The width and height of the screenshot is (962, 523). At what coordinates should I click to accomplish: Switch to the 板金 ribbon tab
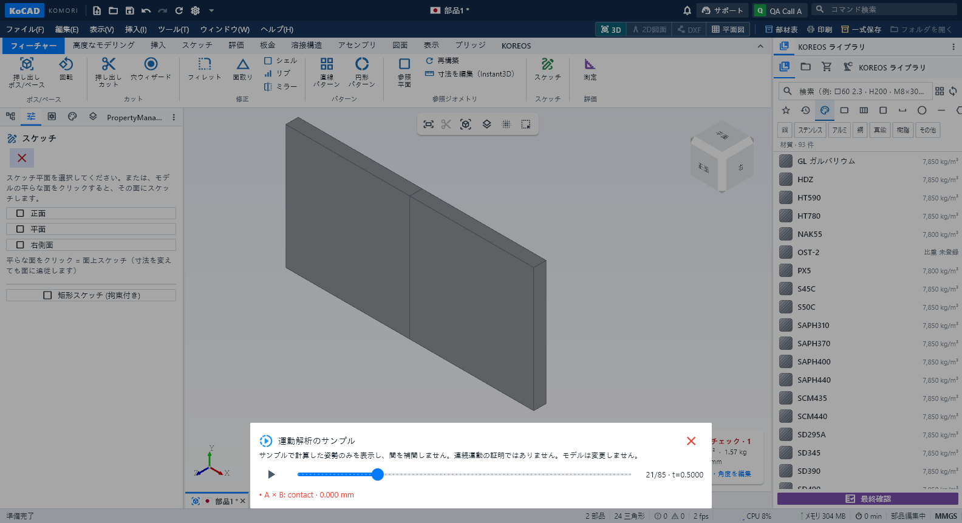pyautogui.click(x=268, y=46)
